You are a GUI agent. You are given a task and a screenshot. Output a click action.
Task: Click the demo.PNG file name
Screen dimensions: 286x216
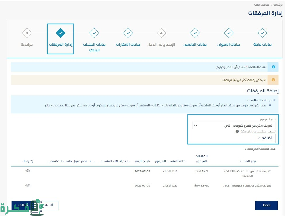[x=202, y=186]
